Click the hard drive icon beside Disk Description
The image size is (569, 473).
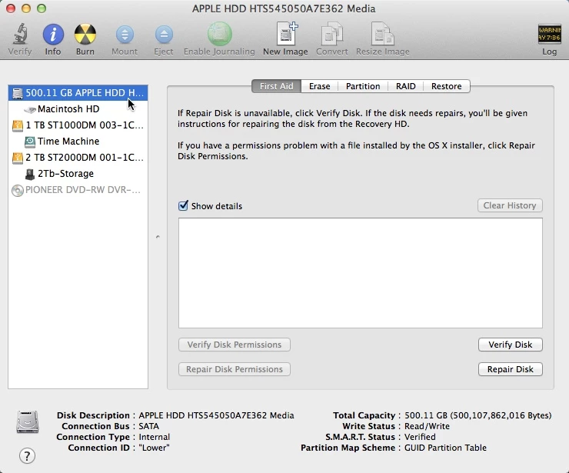click(x=27, y=421)
